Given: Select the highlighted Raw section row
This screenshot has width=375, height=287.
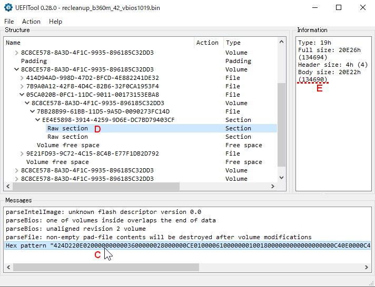Looking at the screenshot, I should tap(67, 128).
